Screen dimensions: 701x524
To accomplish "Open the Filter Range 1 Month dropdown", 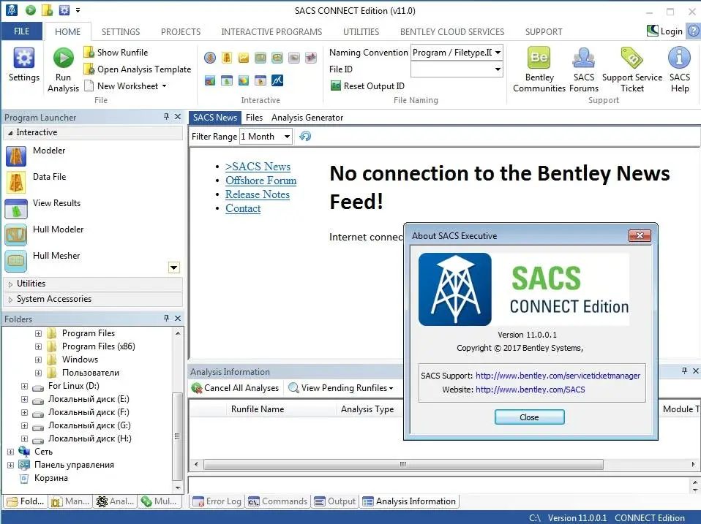I will [x=287, y=137].
